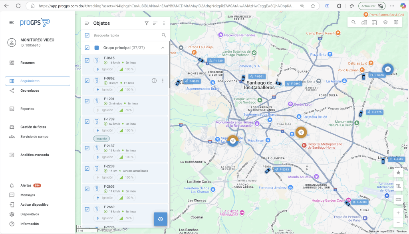Image resolution: width=409 pixels, height=234 pixels.
Task: Click the F-1739 vehicle label on the map
Action: click(216, 61)
